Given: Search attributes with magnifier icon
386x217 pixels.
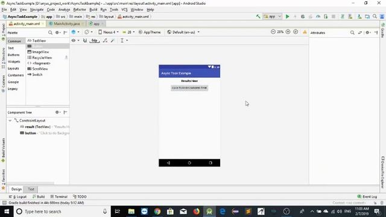Looking at the screenshot, I should (352, 33).
